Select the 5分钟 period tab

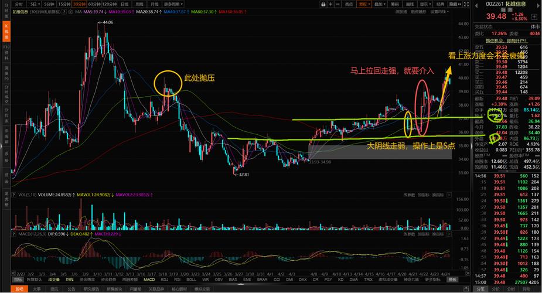pyautogui.click(x=49, y=4)
